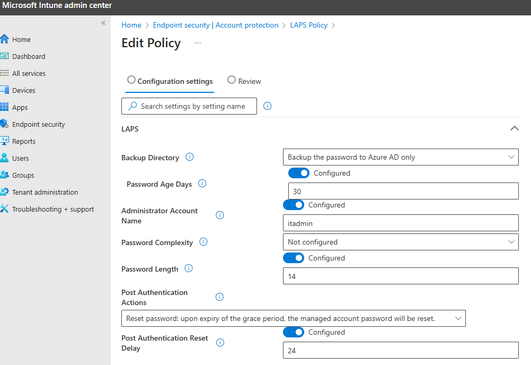Turn off the Password Length toggle

click(x=293, y=258)
